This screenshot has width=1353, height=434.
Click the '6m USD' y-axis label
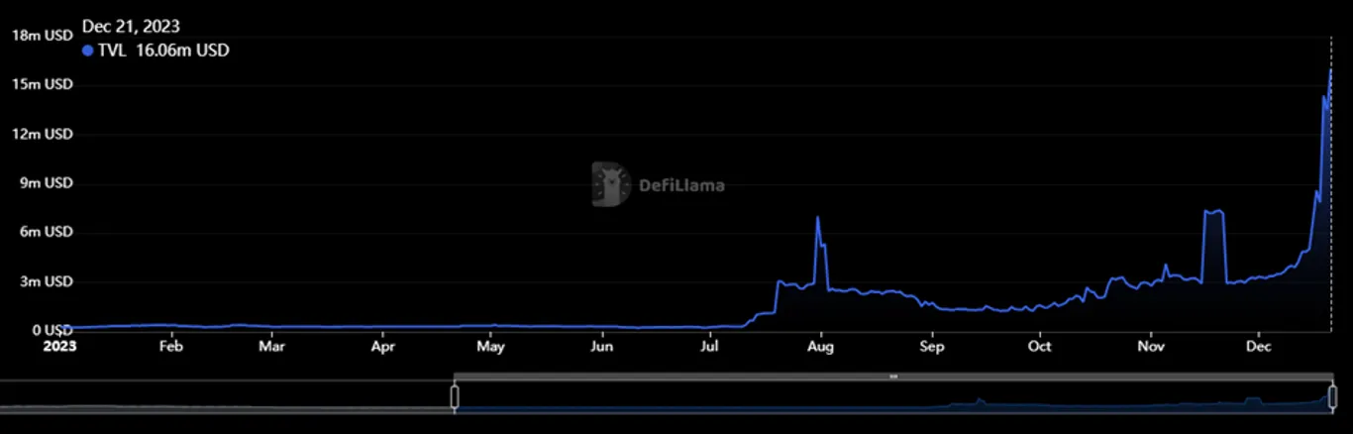46,232
